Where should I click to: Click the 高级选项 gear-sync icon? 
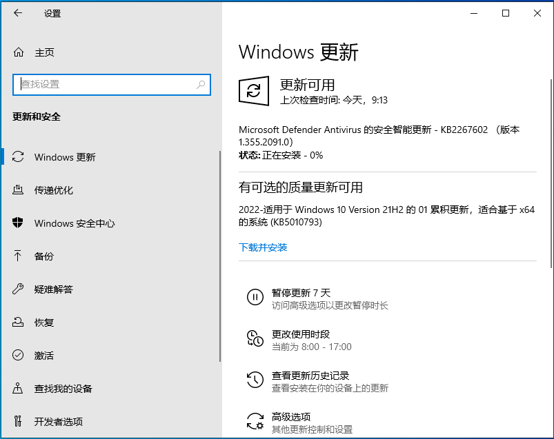pyautogui.click(x=255, y=422)
